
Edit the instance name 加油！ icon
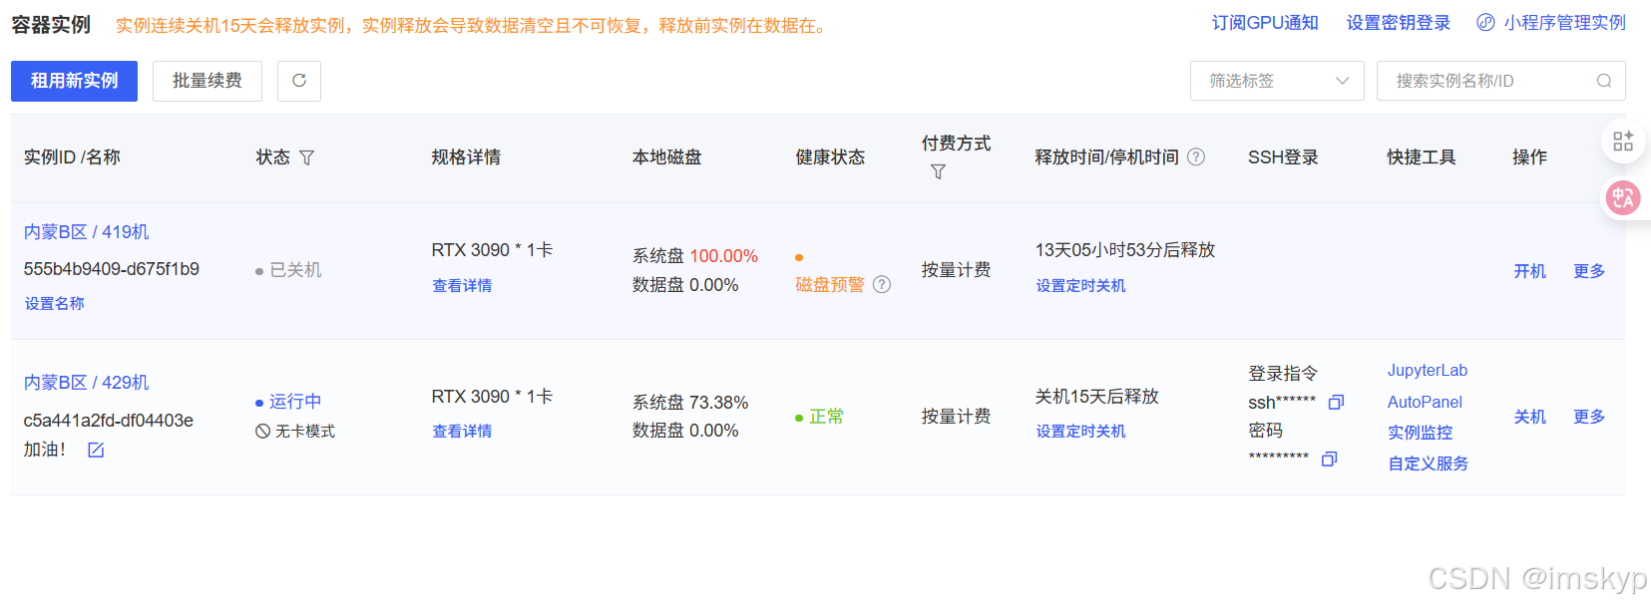[x=96, y=450]
